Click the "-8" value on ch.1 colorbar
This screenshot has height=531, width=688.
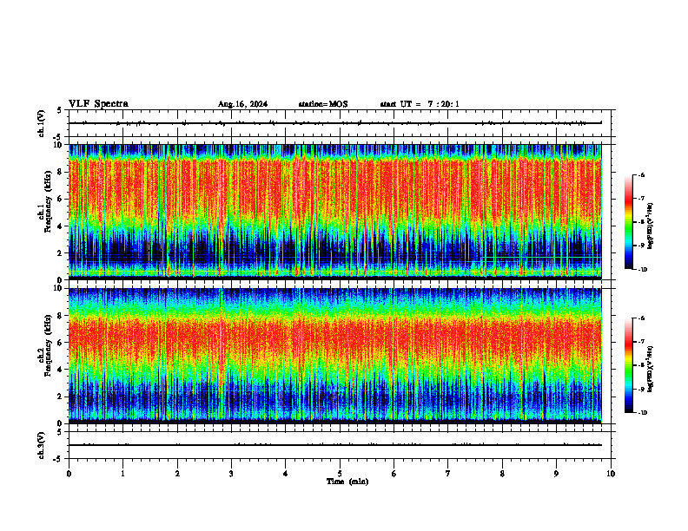coord(641,222)
